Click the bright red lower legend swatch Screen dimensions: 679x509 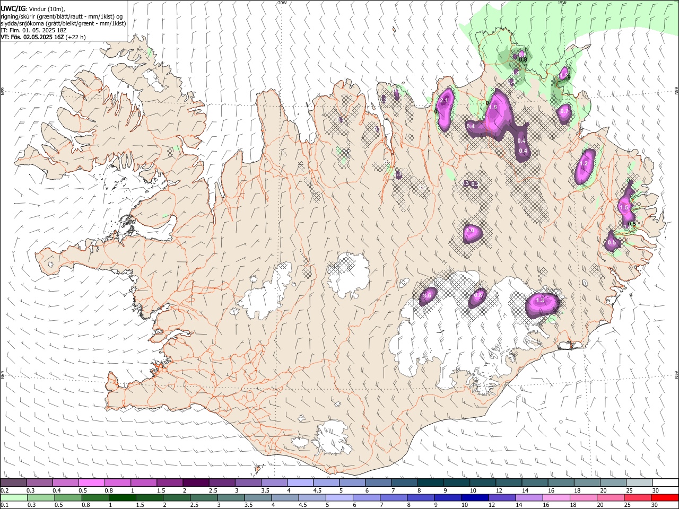[665, 498]
